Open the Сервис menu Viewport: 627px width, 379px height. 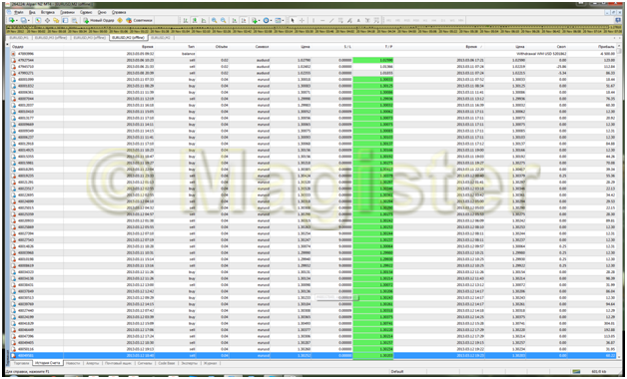coord(86,12)
